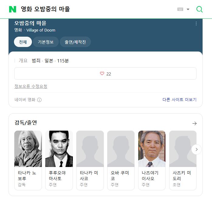The height and width of the screenshot is (197, 212).
Task: Open the three-dot more options menu
Action: pyautogui.click(x=196, y=23)
